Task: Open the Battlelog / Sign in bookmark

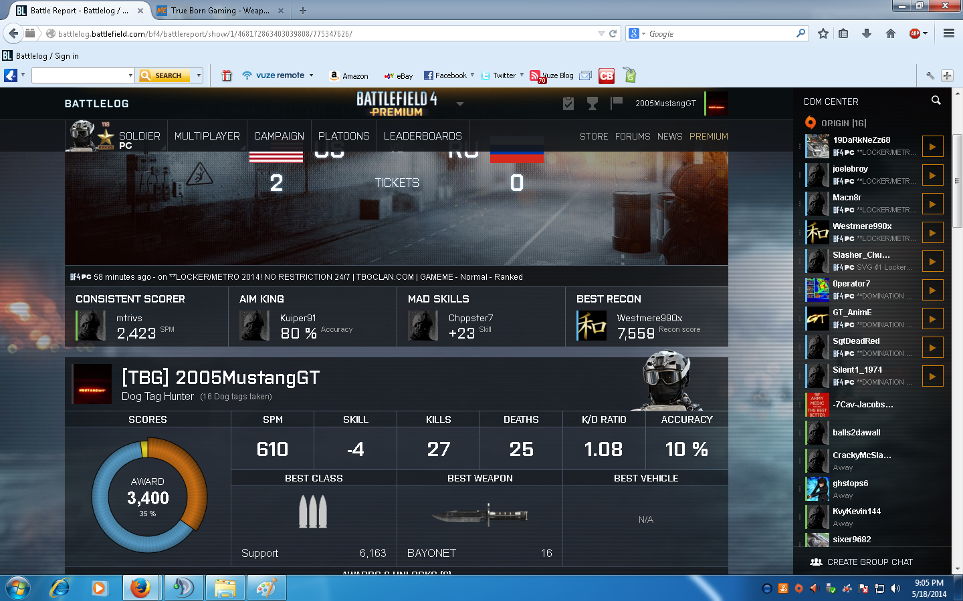Action: (41, 56)
